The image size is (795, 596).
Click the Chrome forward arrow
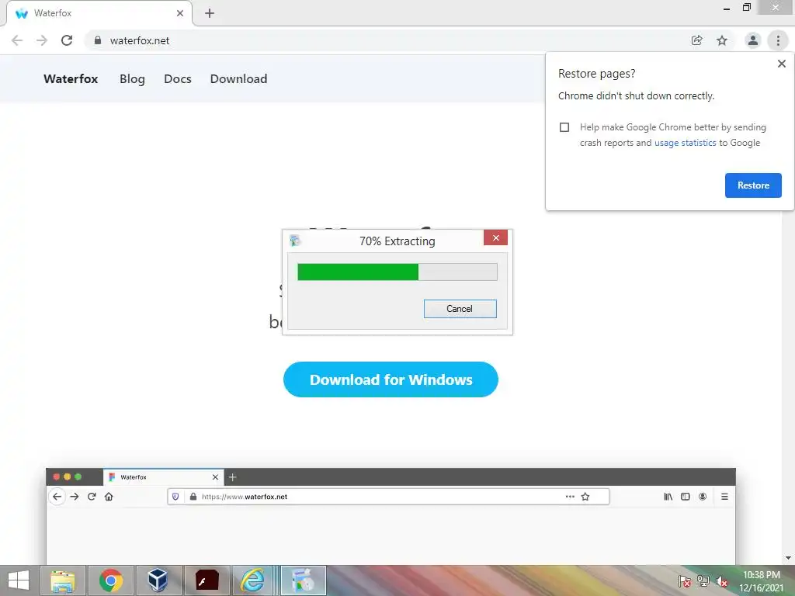point(42,40)
